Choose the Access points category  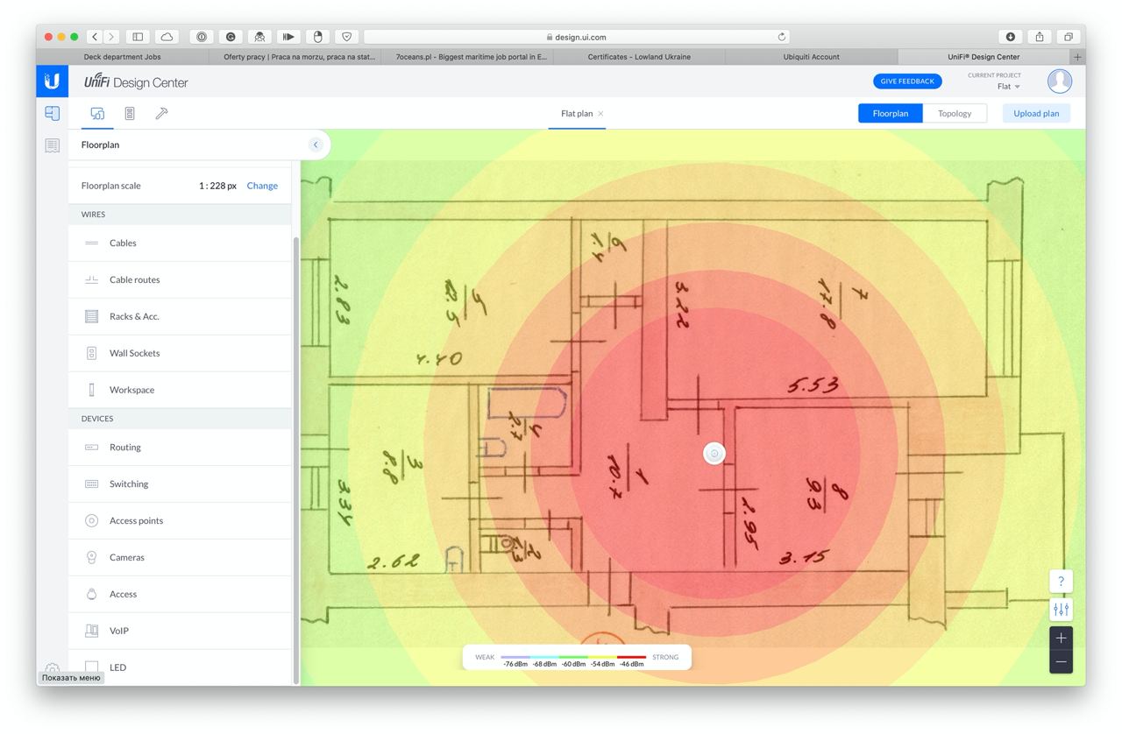tap(180, 520)
